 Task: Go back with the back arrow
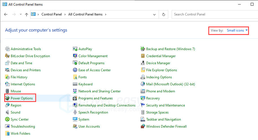pyautogui.click(x=6, y=14)
